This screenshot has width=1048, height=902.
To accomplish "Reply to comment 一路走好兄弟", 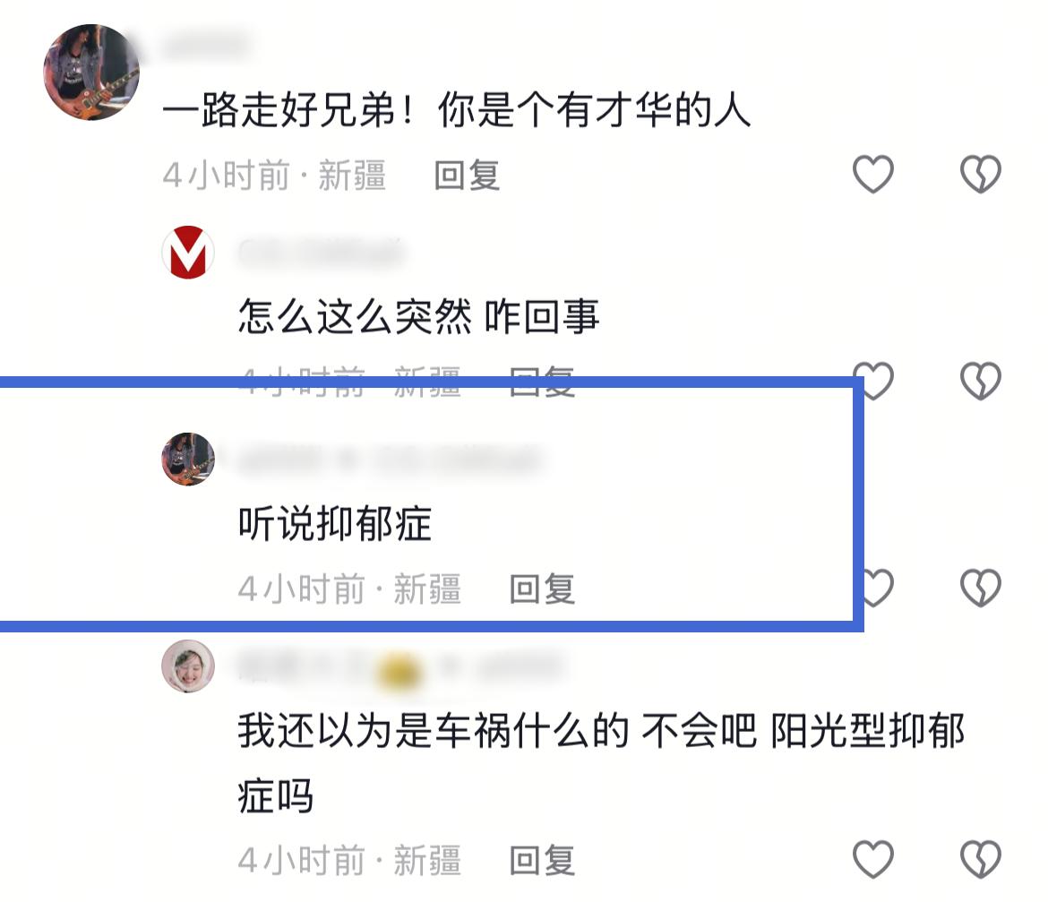I will (467, 175).
